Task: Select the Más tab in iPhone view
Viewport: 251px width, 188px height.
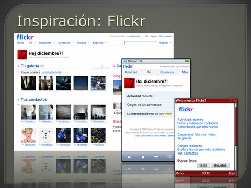Action: 185,72
